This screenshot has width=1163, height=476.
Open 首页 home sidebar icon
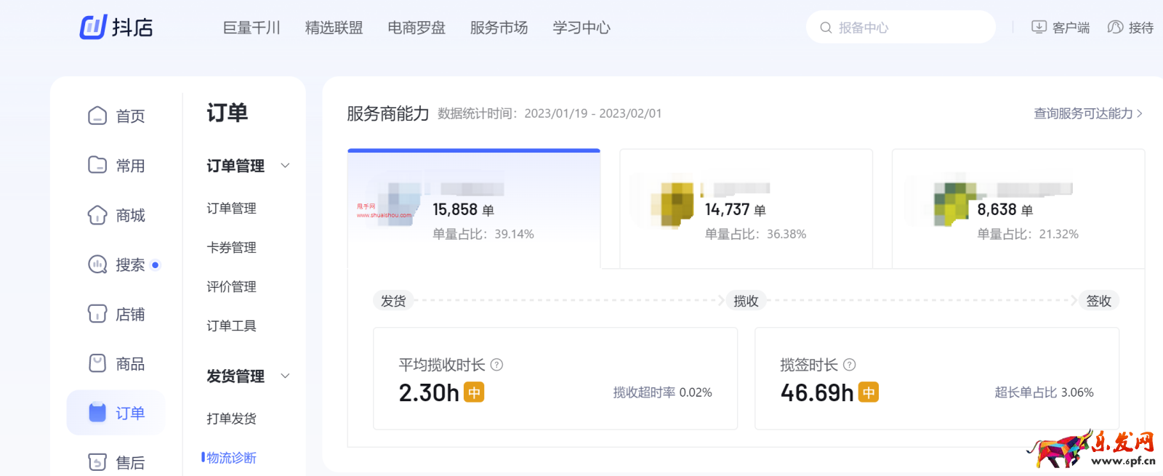[x=97, y=116]
